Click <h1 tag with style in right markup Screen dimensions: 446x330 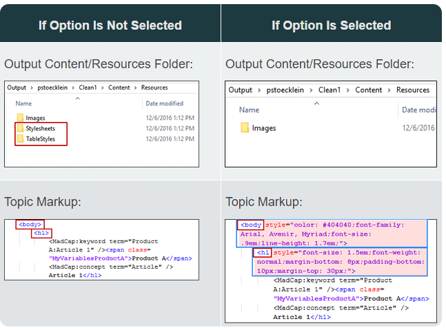tap(263, 252)
